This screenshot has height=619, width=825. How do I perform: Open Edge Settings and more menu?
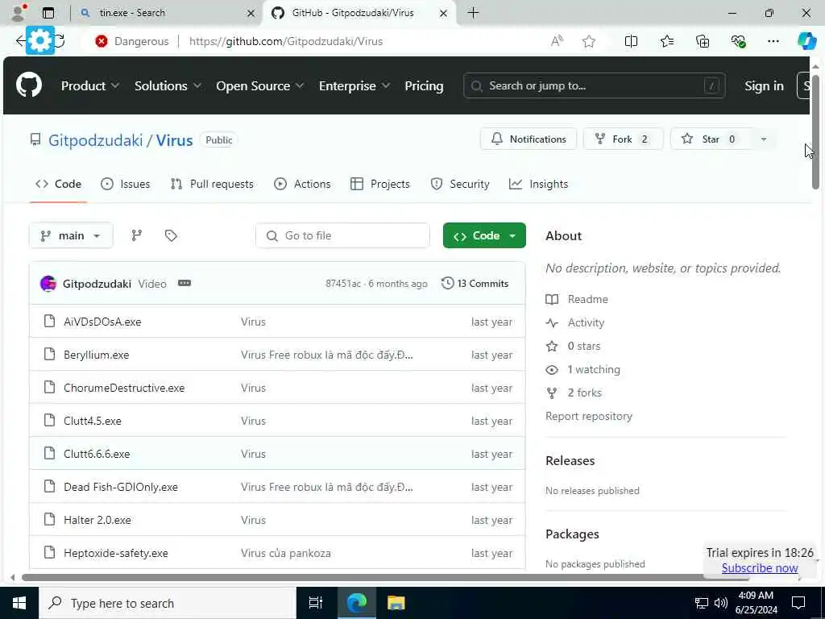pyautogui.click(x=773, y=41)
